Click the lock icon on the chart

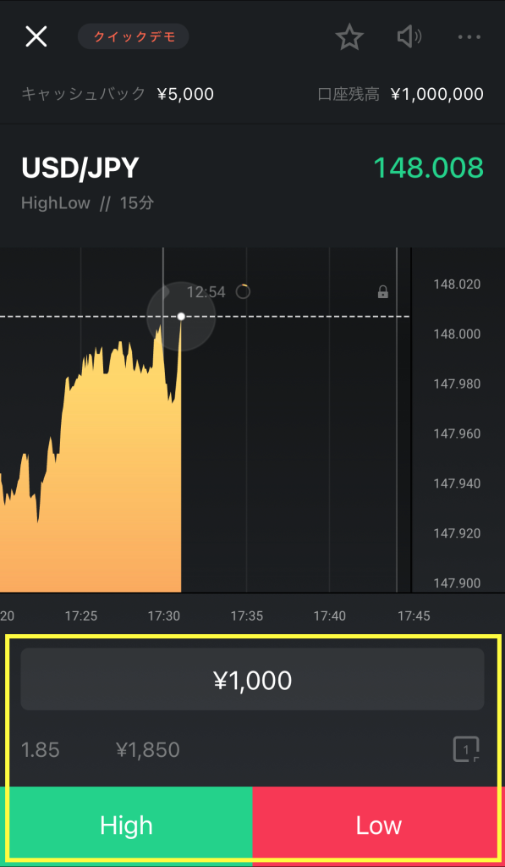tap(383, 292)
